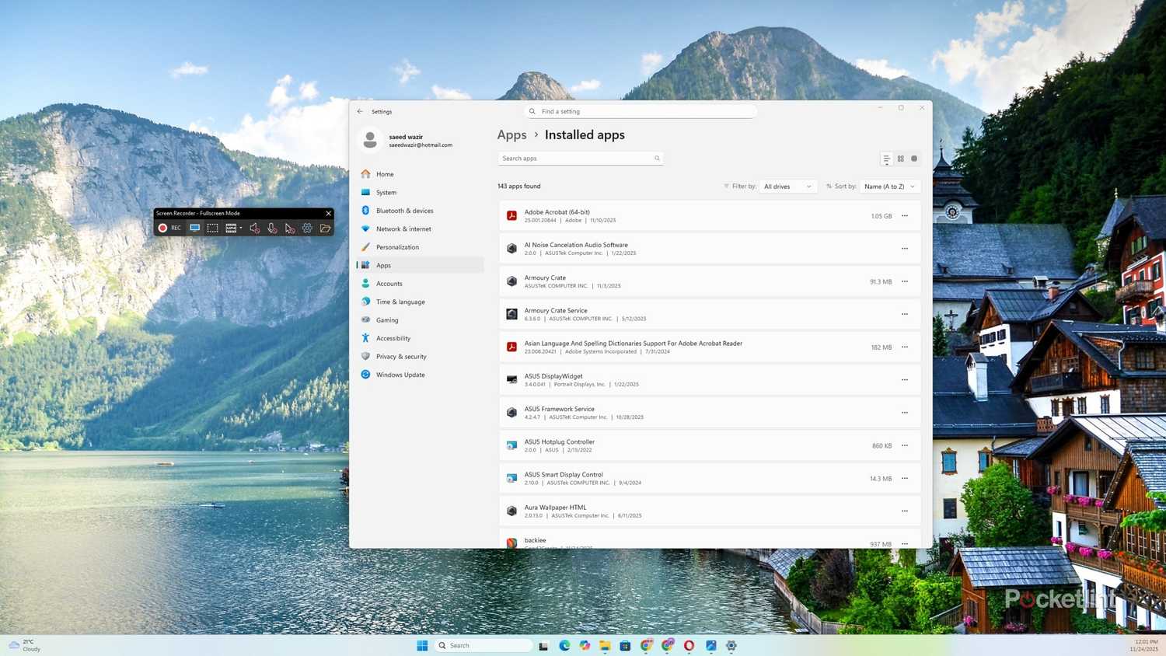Open more options for Adobe Acrobat (64-bit)

[905, 216]
